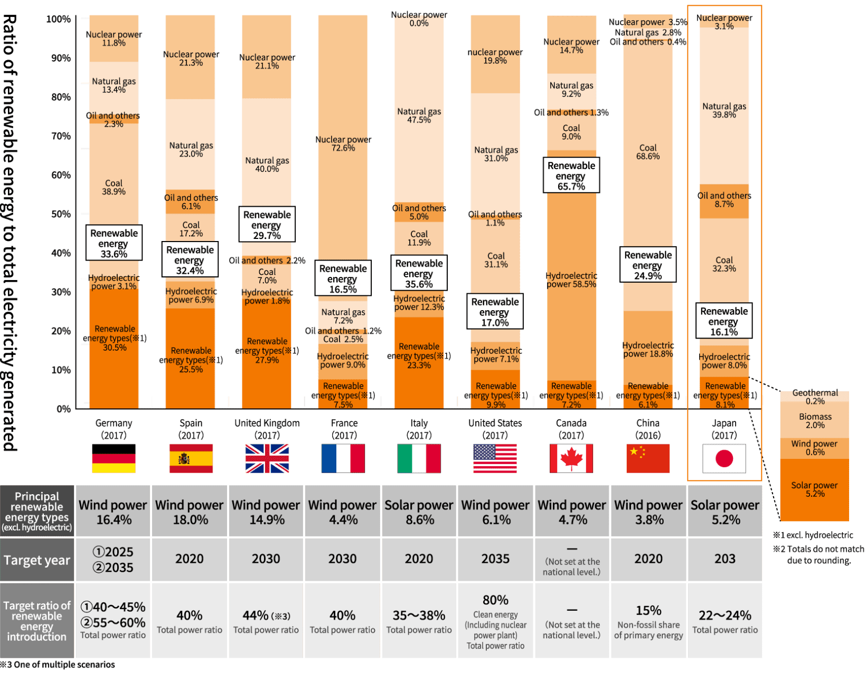Click the China (2016) country label
The height and width of the screenshot is (673, 866).
click(x=648, y=429)
